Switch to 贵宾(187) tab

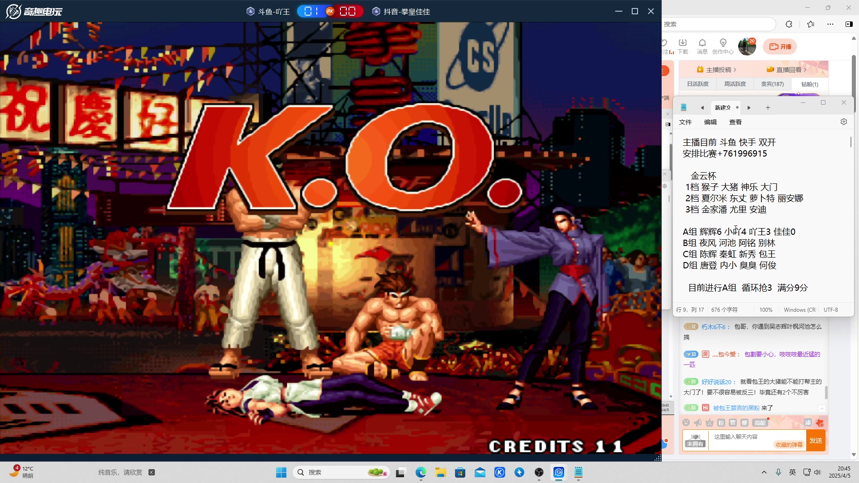click(x=772, y=84)
